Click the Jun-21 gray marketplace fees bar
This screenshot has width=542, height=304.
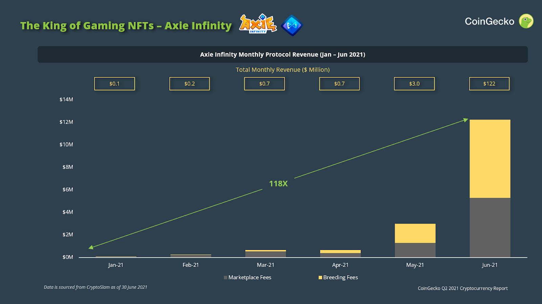pos(490,228)
